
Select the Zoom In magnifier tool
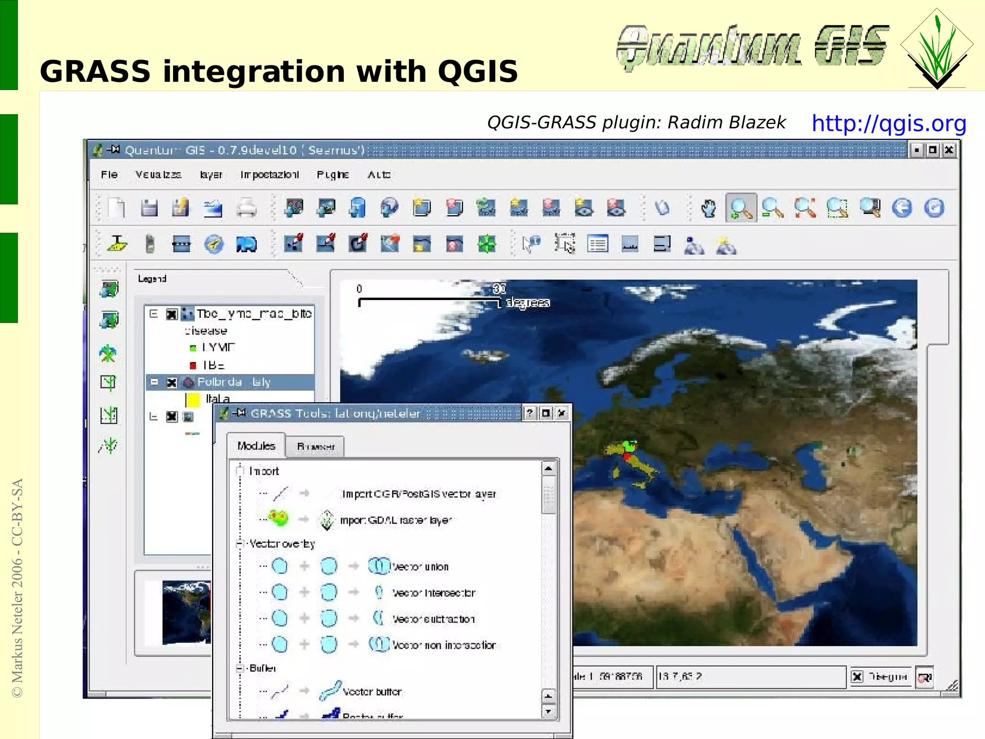point(741,208)
